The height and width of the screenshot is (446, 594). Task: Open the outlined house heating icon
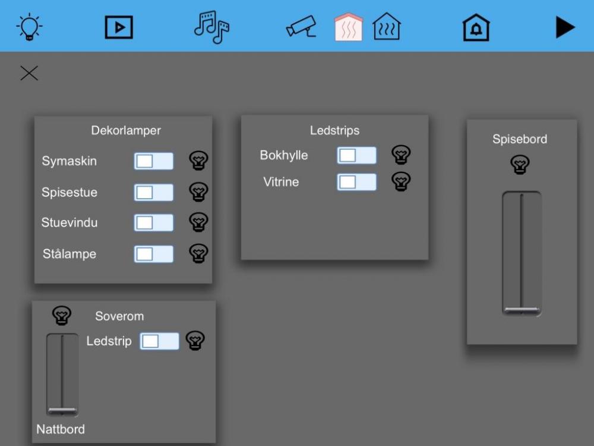coord(387,27)
